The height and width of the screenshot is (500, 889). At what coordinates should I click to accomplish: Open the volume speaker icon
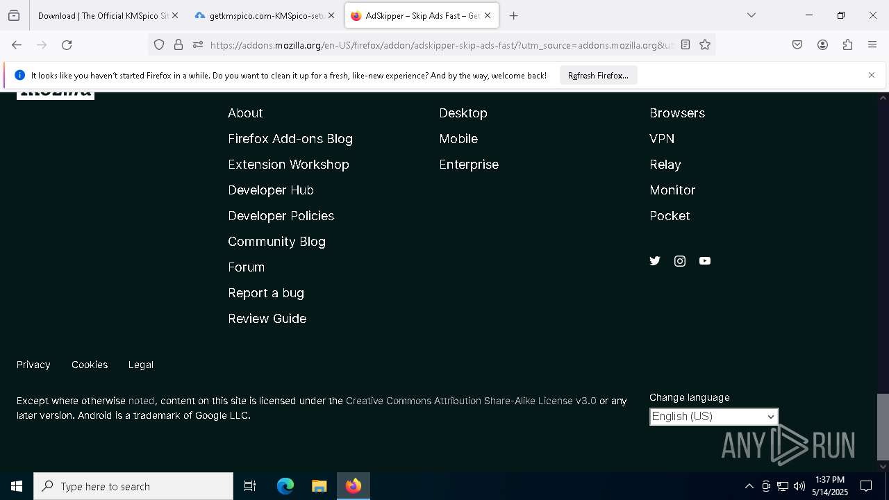point(799,486)
